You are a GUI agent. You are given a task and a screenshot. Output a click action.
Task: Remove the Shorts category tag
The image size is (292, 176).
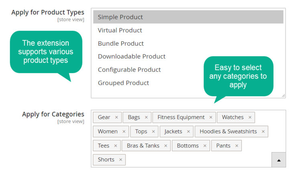121,160
